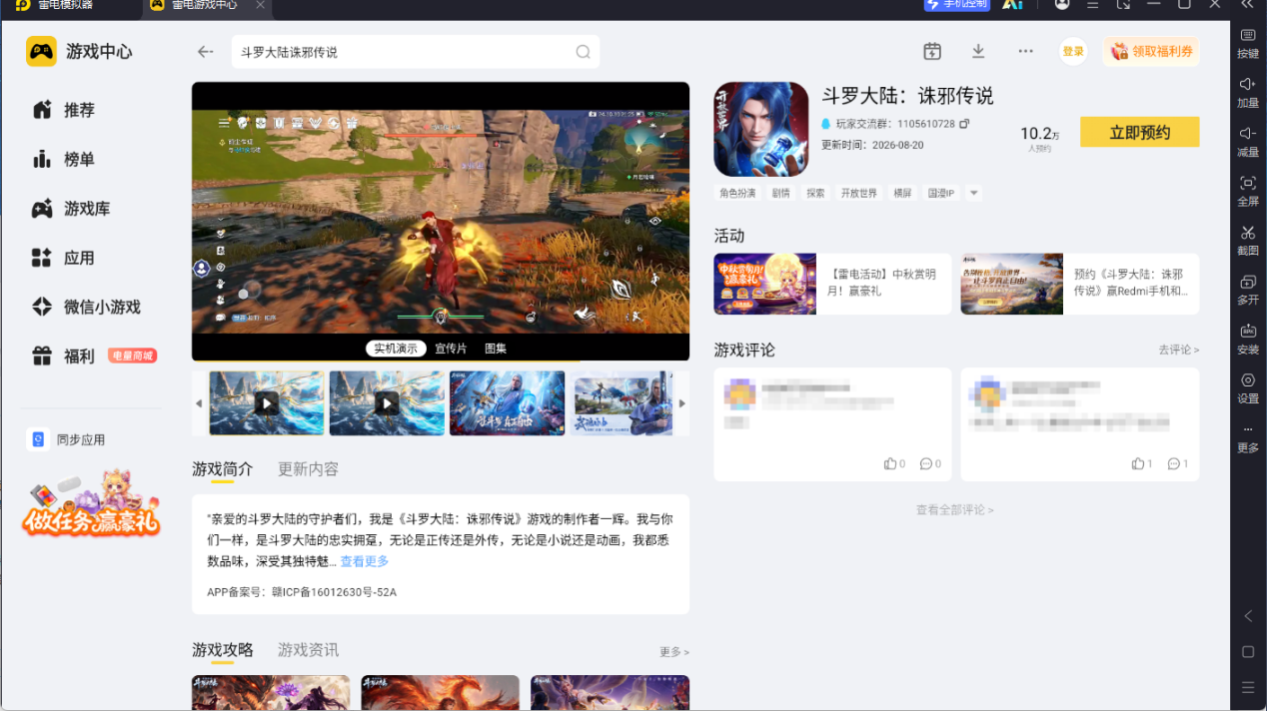This screenshot has width=1267, height=711.
Task: Select the 探索 tag
Action: pos(815,193)
